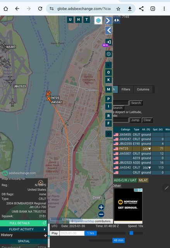This screenshot has height=248, width=170.
Task: Open FULL DETAILS for the aircraft
Action: tap(24, 223)
